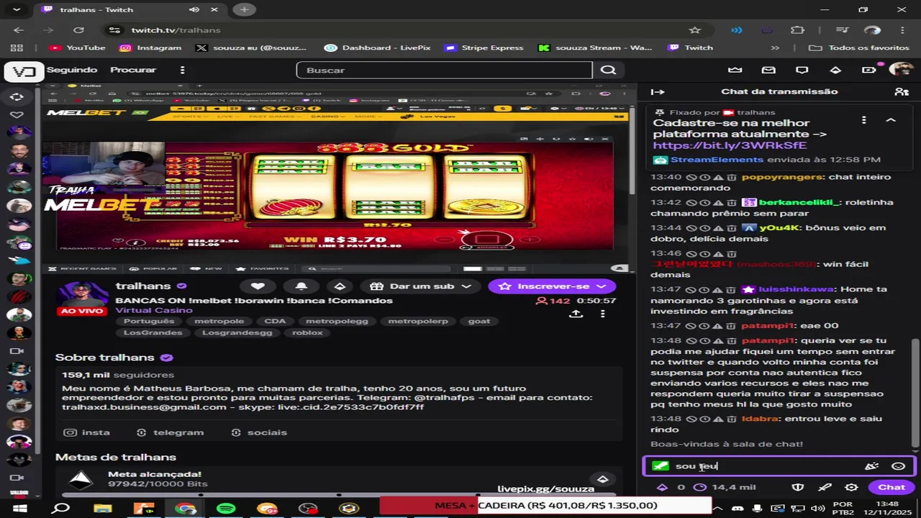Open the Inscrever-se subscribe dropdown

pos(552,286)
